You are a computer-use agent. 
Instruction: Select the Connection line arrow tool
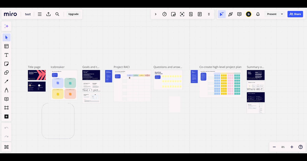(x=6, y=82)
